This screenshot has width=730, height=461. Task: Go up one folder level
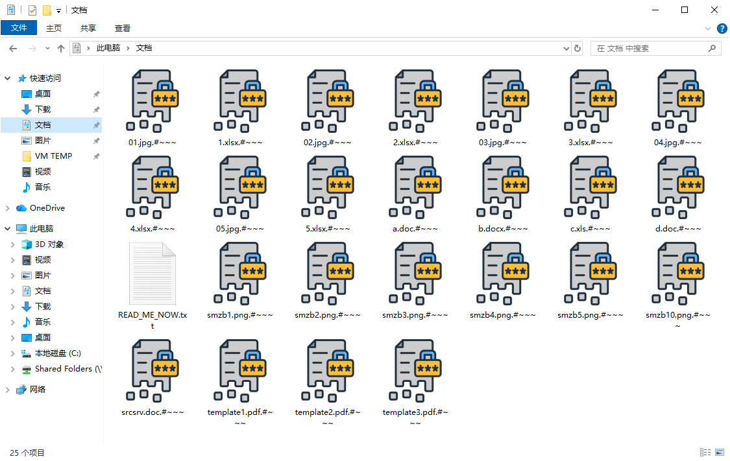(61, 48)
